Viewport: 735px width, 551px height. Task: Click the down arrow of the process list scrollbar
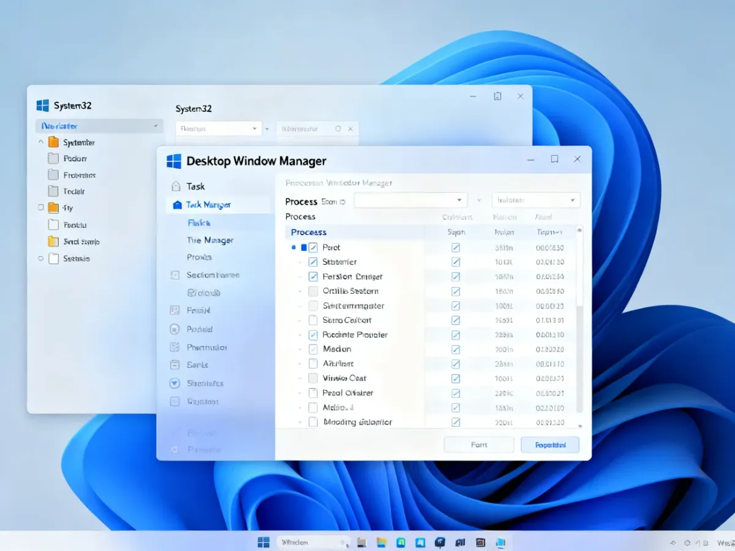580,425
